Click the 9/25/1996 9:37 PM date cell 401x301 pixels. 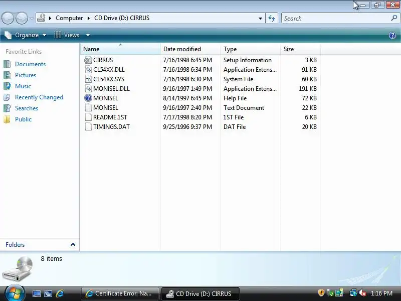click(187, 127)
